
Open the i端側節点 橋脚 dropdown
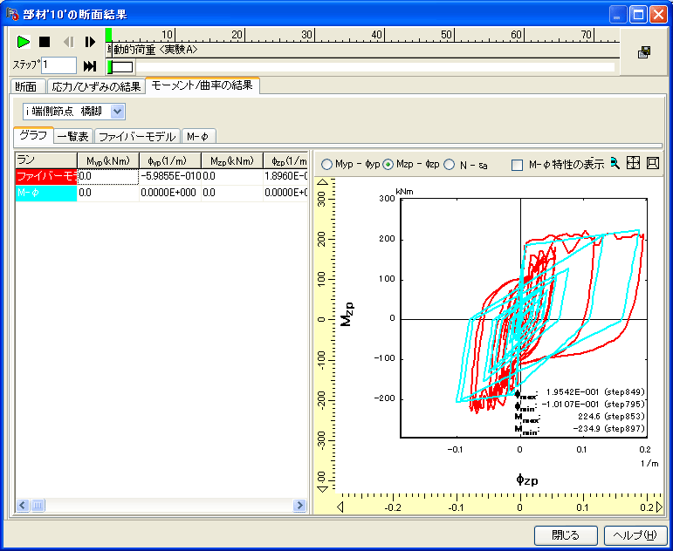(x=118, y=112)
